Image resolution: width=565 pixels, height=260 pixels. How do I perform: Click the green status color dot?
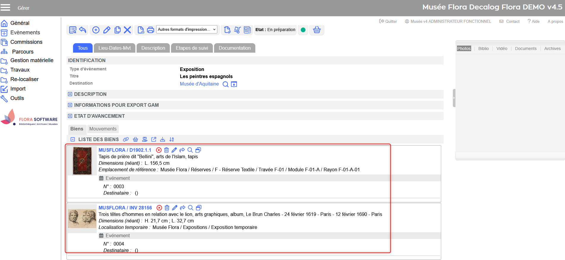click(x=303, y=30)
